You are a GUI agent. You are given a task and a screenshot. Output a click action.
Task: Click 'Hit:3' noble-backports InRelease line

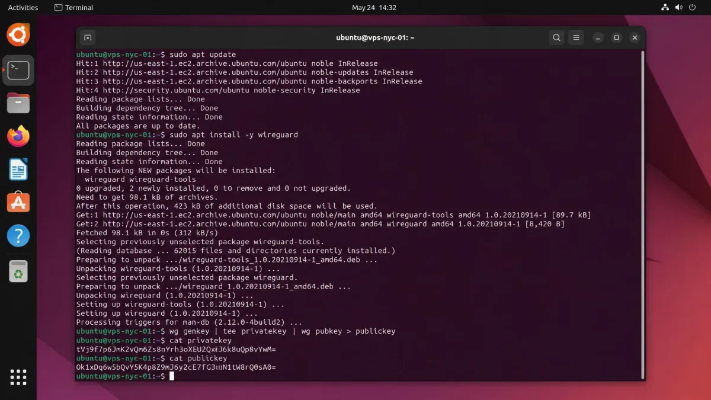coord(249,81)
